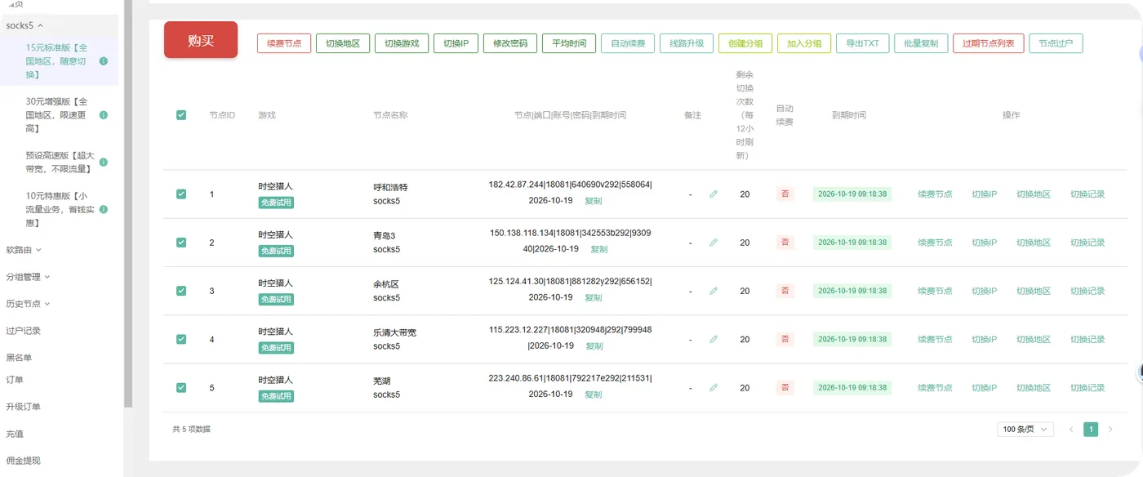Toggle the select-all checkbox in table header
The width and height of the screenshot is (1143, 477).
click(181, 115)
